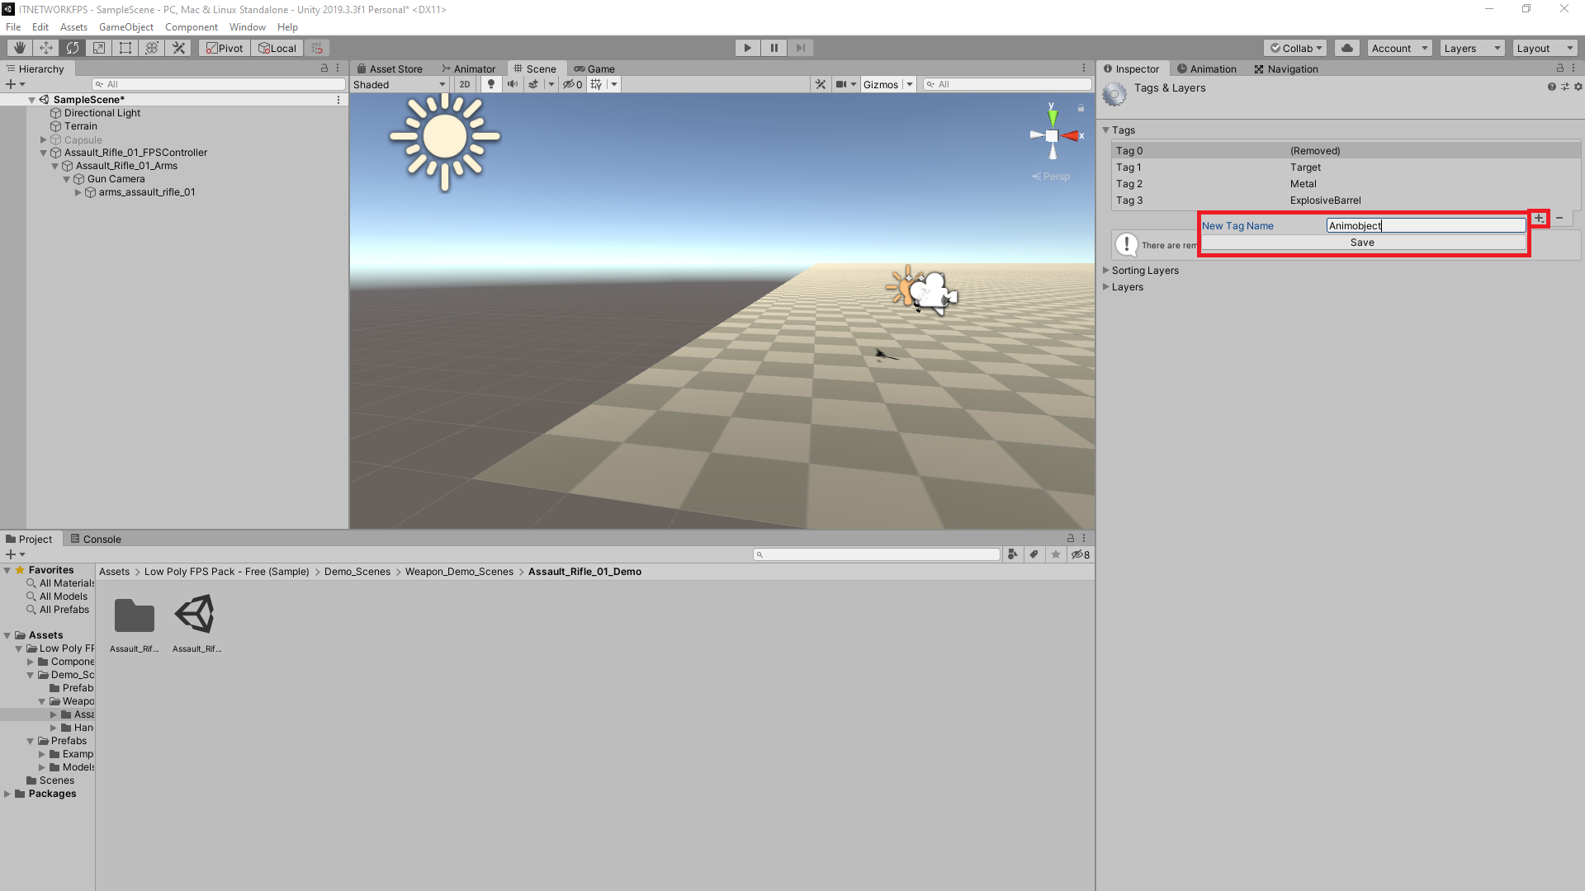Activate the Scale tool
The image size is (1585, 891).
coord(99,48)
